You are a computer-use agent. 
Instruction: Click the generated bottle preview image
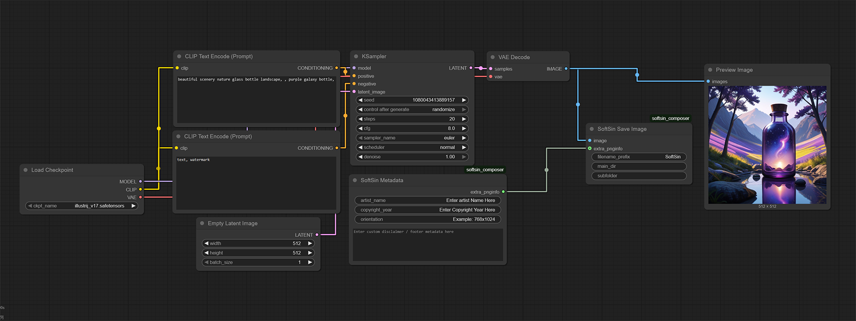coord(767,145)
